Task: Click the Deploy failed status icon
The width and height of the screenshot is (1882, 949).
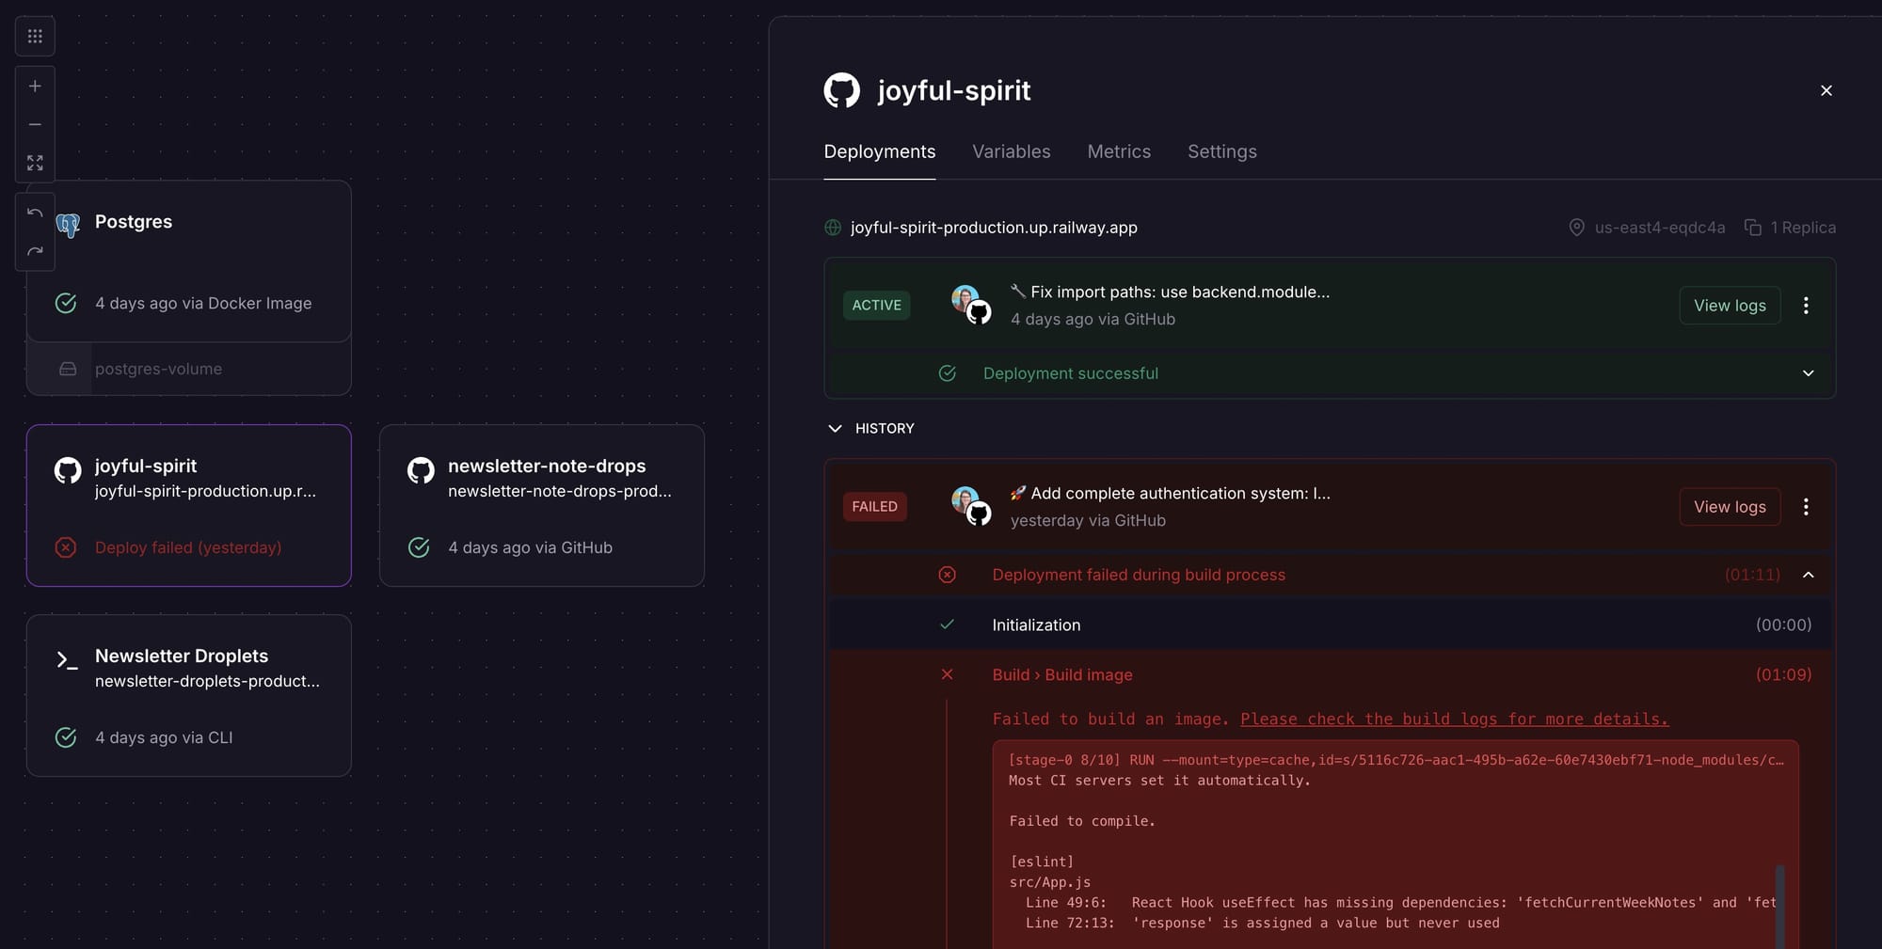Action: pos(66,547)
